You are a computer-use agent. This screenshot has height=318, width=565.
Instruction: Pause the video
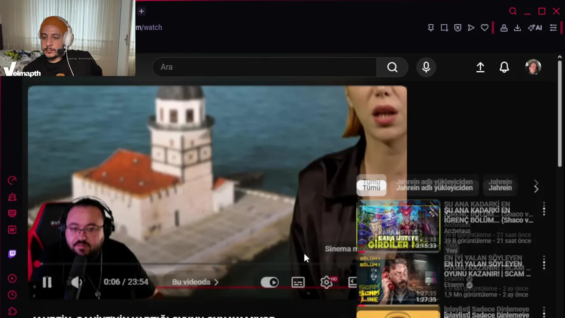click(47, 282)
